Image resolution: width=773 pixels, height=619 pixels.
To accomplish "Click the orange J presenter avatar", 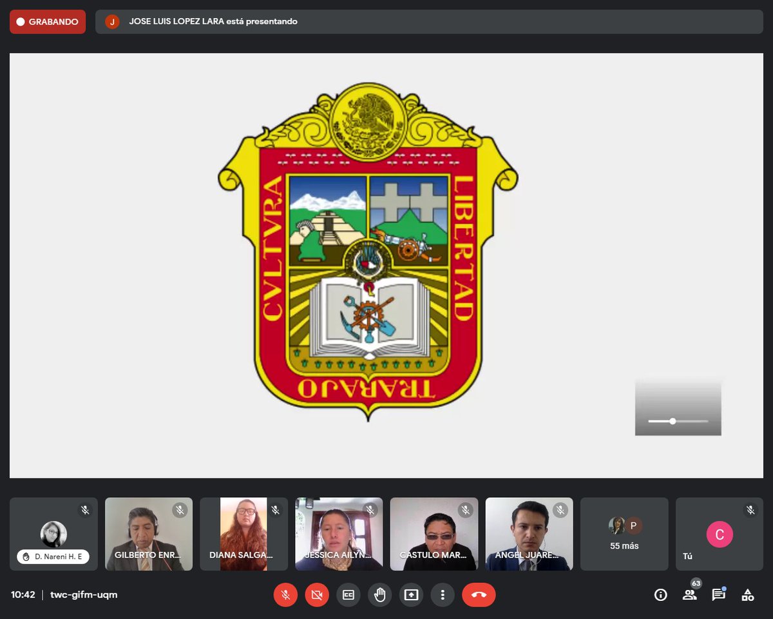I will (112, 21).
